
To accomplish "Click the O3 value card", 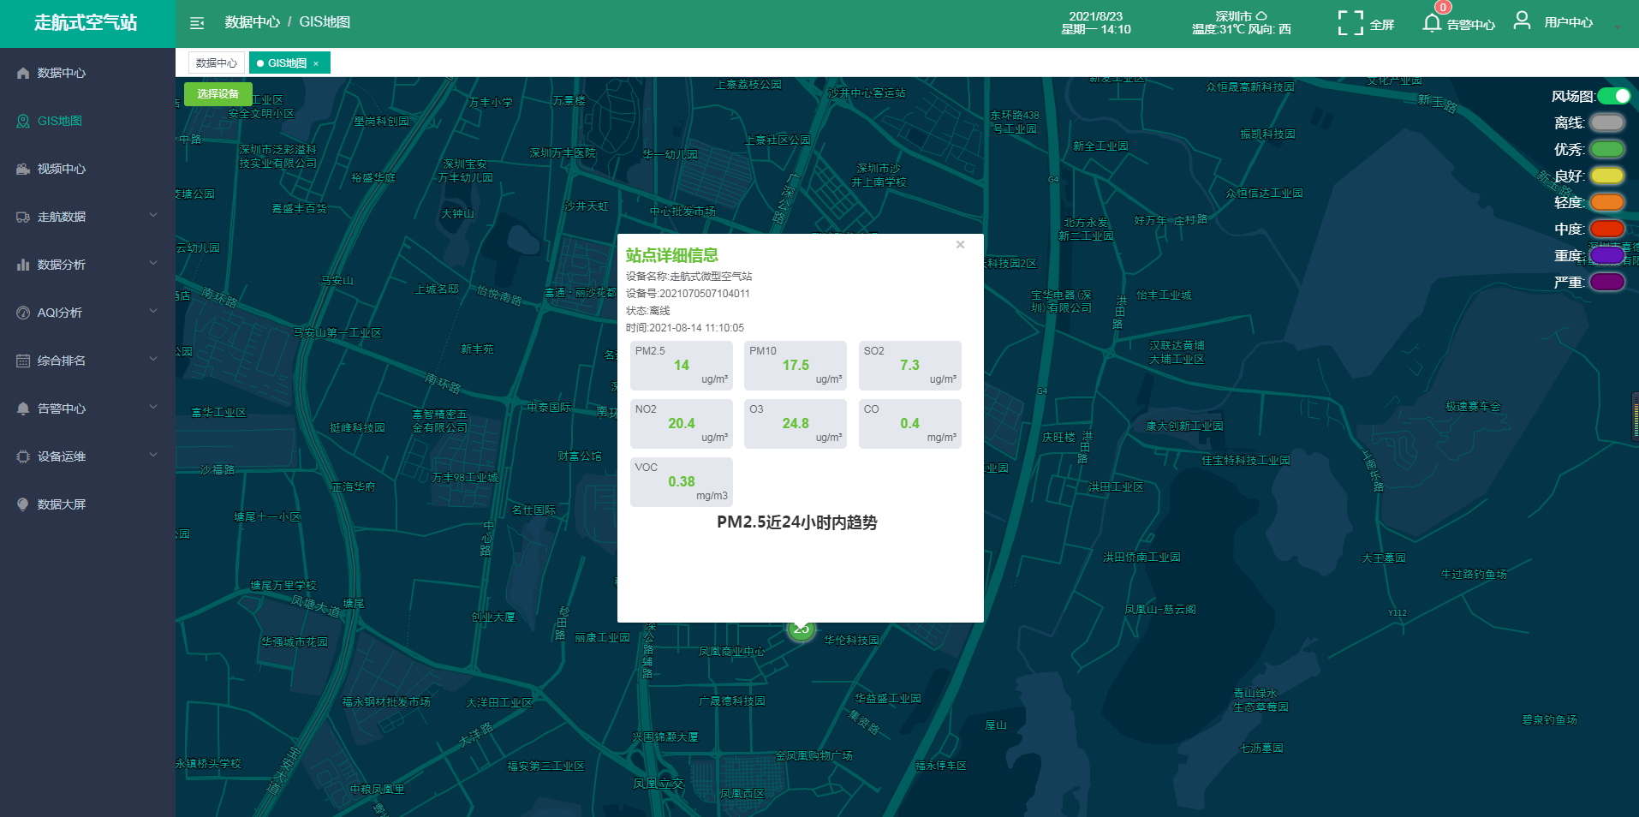I will tap(796, 424).
